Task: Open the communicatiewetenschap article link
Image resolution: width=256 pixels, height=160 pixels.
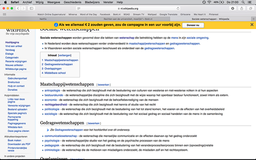Action: pos(60,136)
